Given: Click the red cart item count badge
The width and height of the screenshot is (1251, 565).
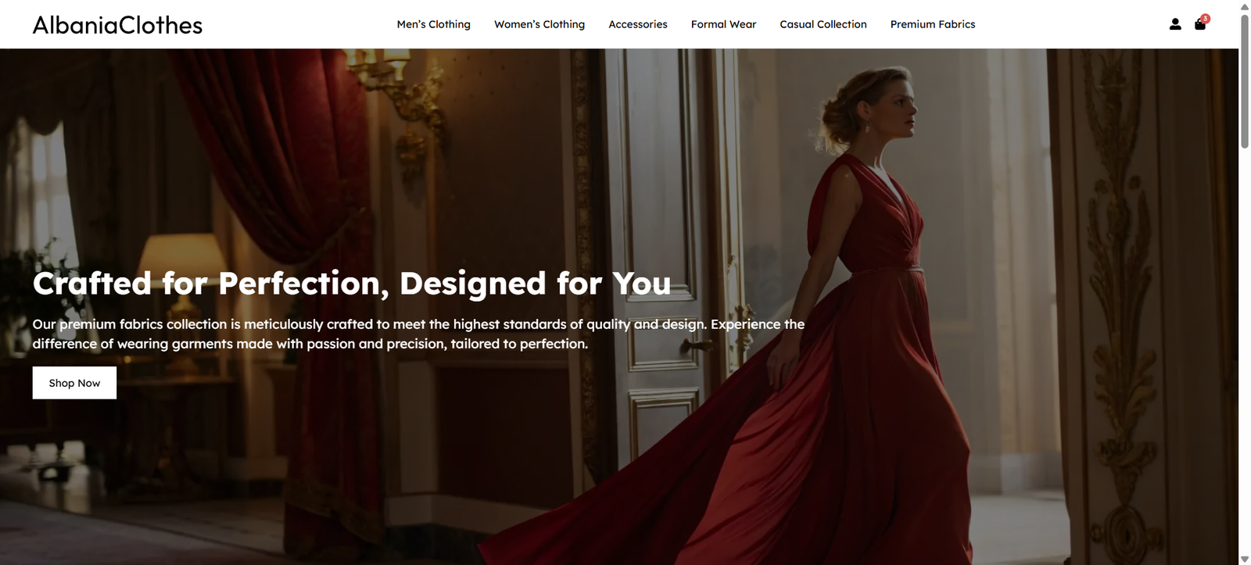Looking at the screenshot, I should click(x=1205, y=19).
